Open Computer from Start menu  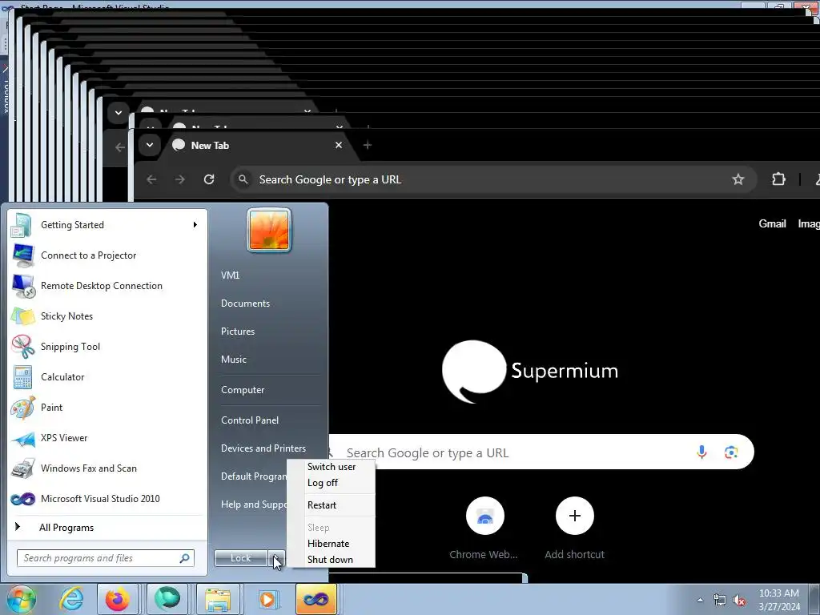pyautogui.click(x=243, y=390)
